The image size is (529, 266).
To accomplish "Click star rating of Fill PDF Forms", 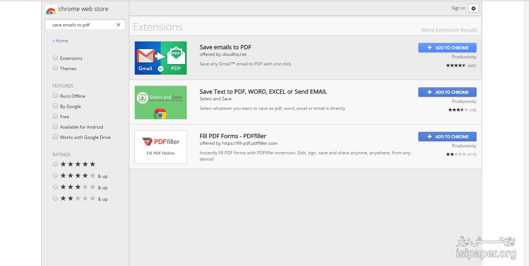I will 456,154.
